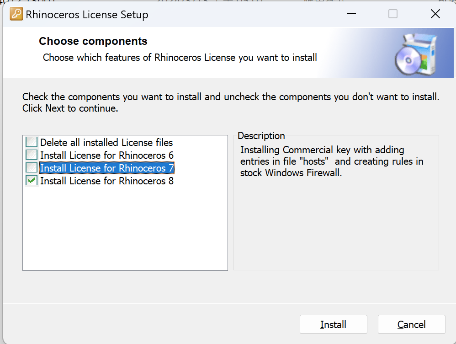Screen dimensions: 456x344
Task: Click the 'Choose which features' subtitle text
Action: (180, 58)
